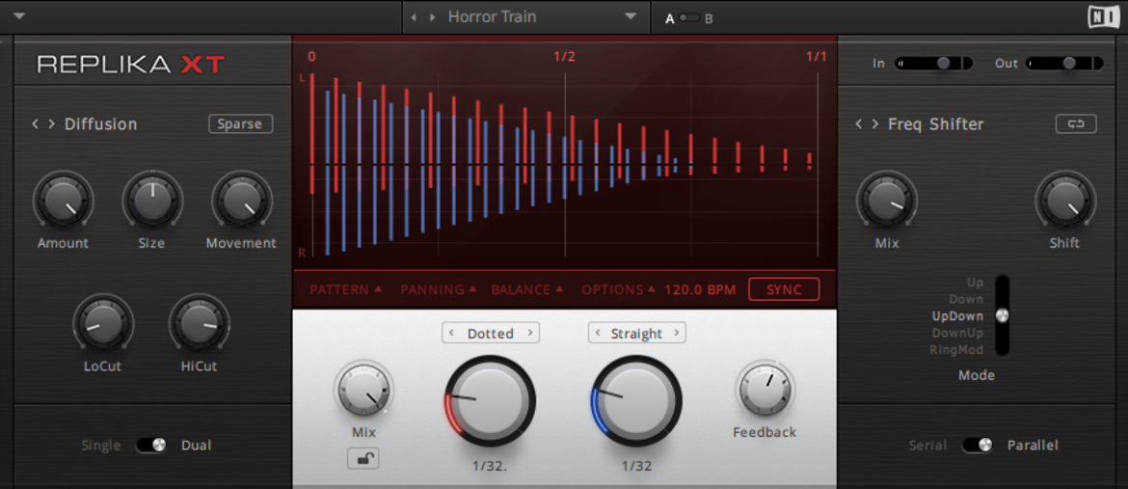Image resolution: width=1128 pixels, height=489 pixels.
Task: Click the 0 marker in delay display
Action: click(311, 57)
